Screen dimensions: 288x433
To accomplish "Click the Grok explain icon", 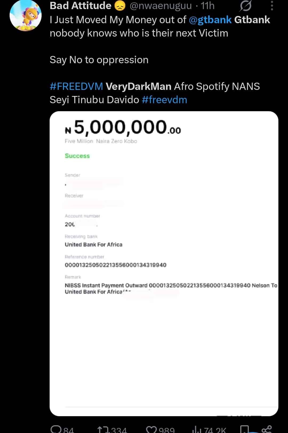I will coord(245,6).
